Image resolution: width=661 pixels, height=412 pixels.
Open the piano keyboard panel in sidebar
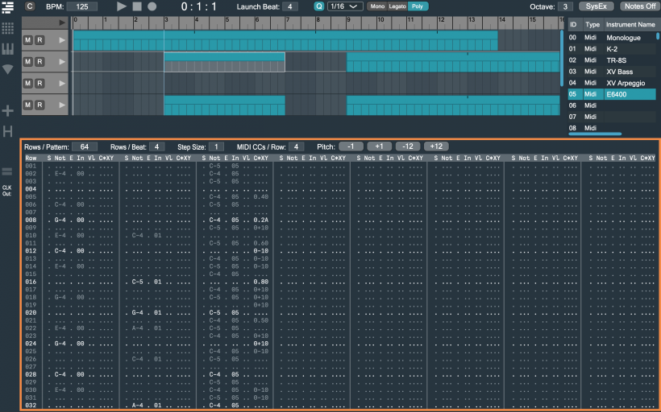click(x=7, y=49)
